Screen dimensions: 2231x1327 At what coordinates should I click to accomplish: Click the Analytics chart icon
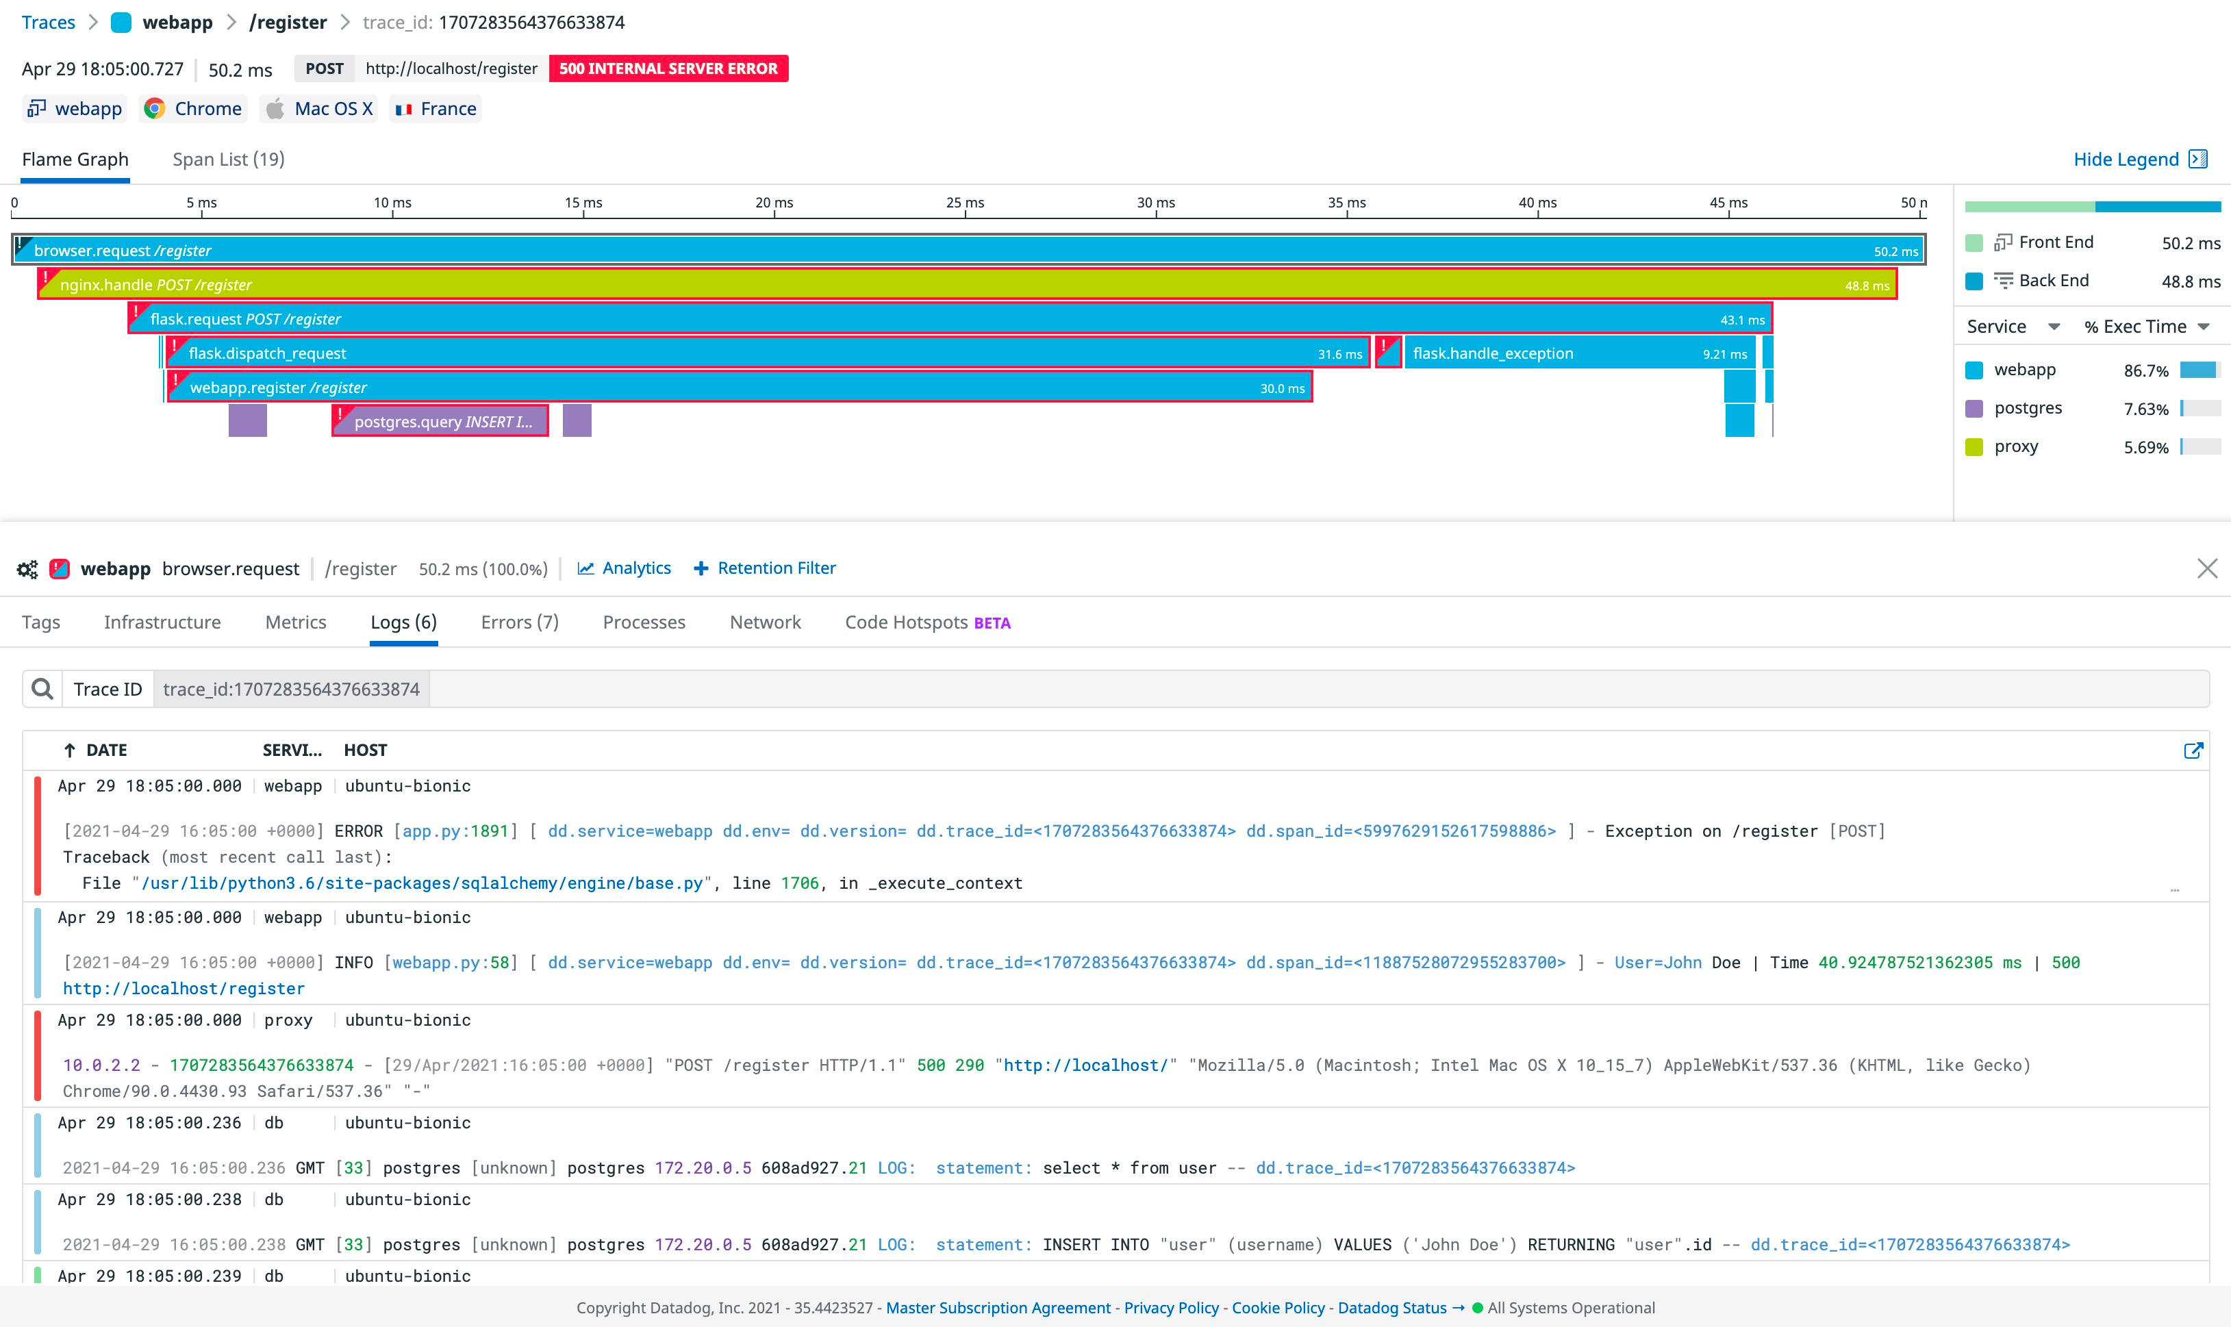point(585,569)
